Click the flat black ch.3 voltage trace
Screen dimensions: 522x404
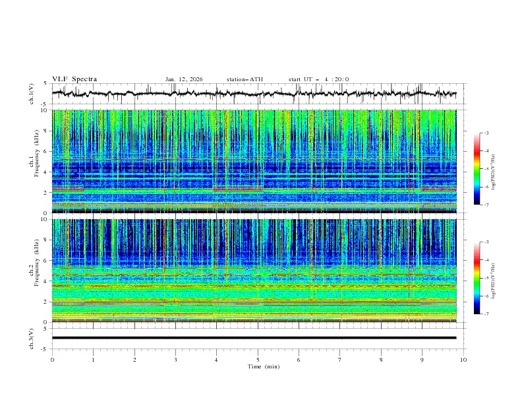(x=254, y=338)
